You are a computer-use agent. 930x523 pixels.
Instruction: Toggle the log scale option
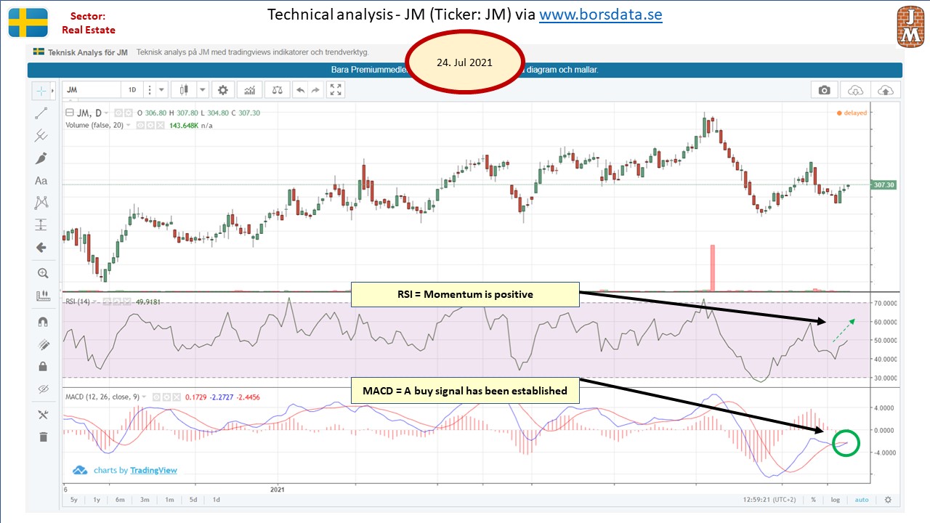[836, 500]
